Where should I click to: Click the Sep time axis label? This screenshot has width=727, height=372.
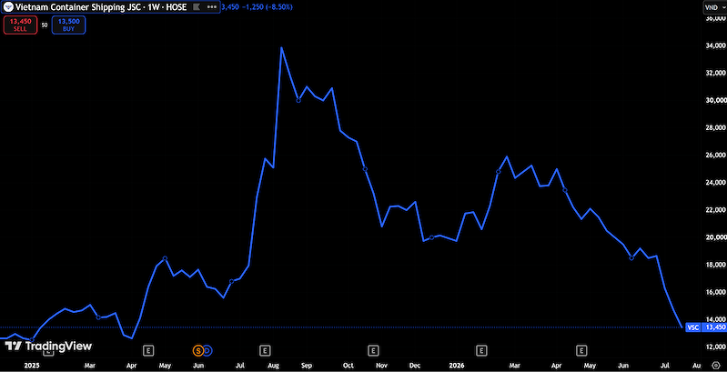click(307, 365)
